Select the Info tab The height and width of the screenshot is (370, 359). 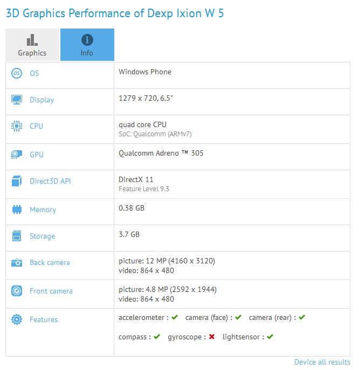coord(87,45)
